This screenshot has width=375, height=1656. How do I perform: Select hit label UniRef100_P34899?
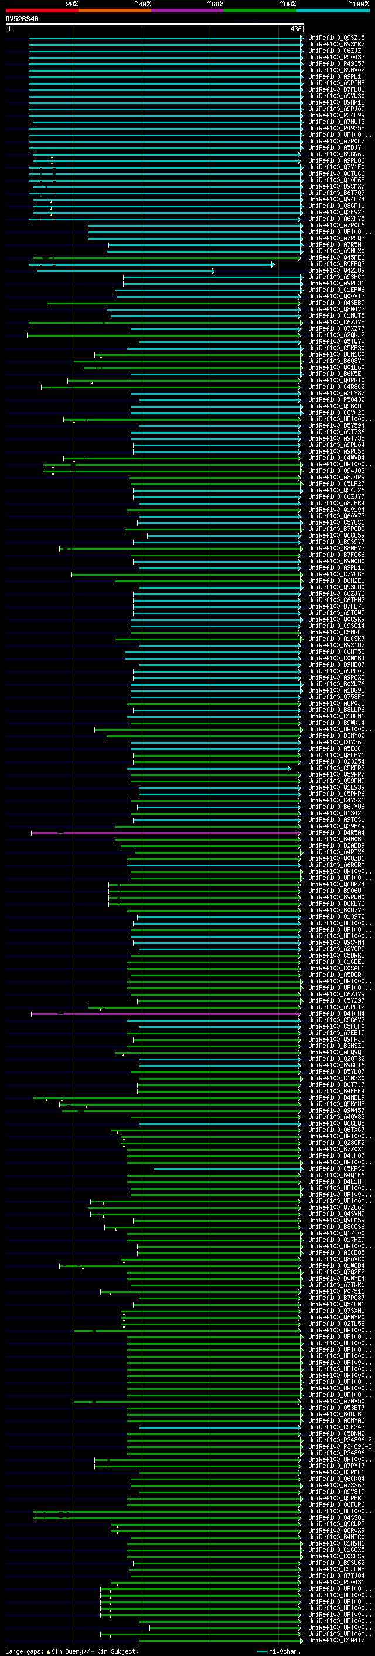336,116
